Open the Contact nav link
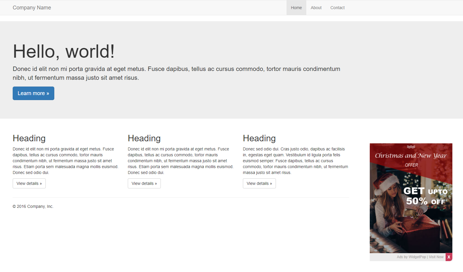 (337, 8)
